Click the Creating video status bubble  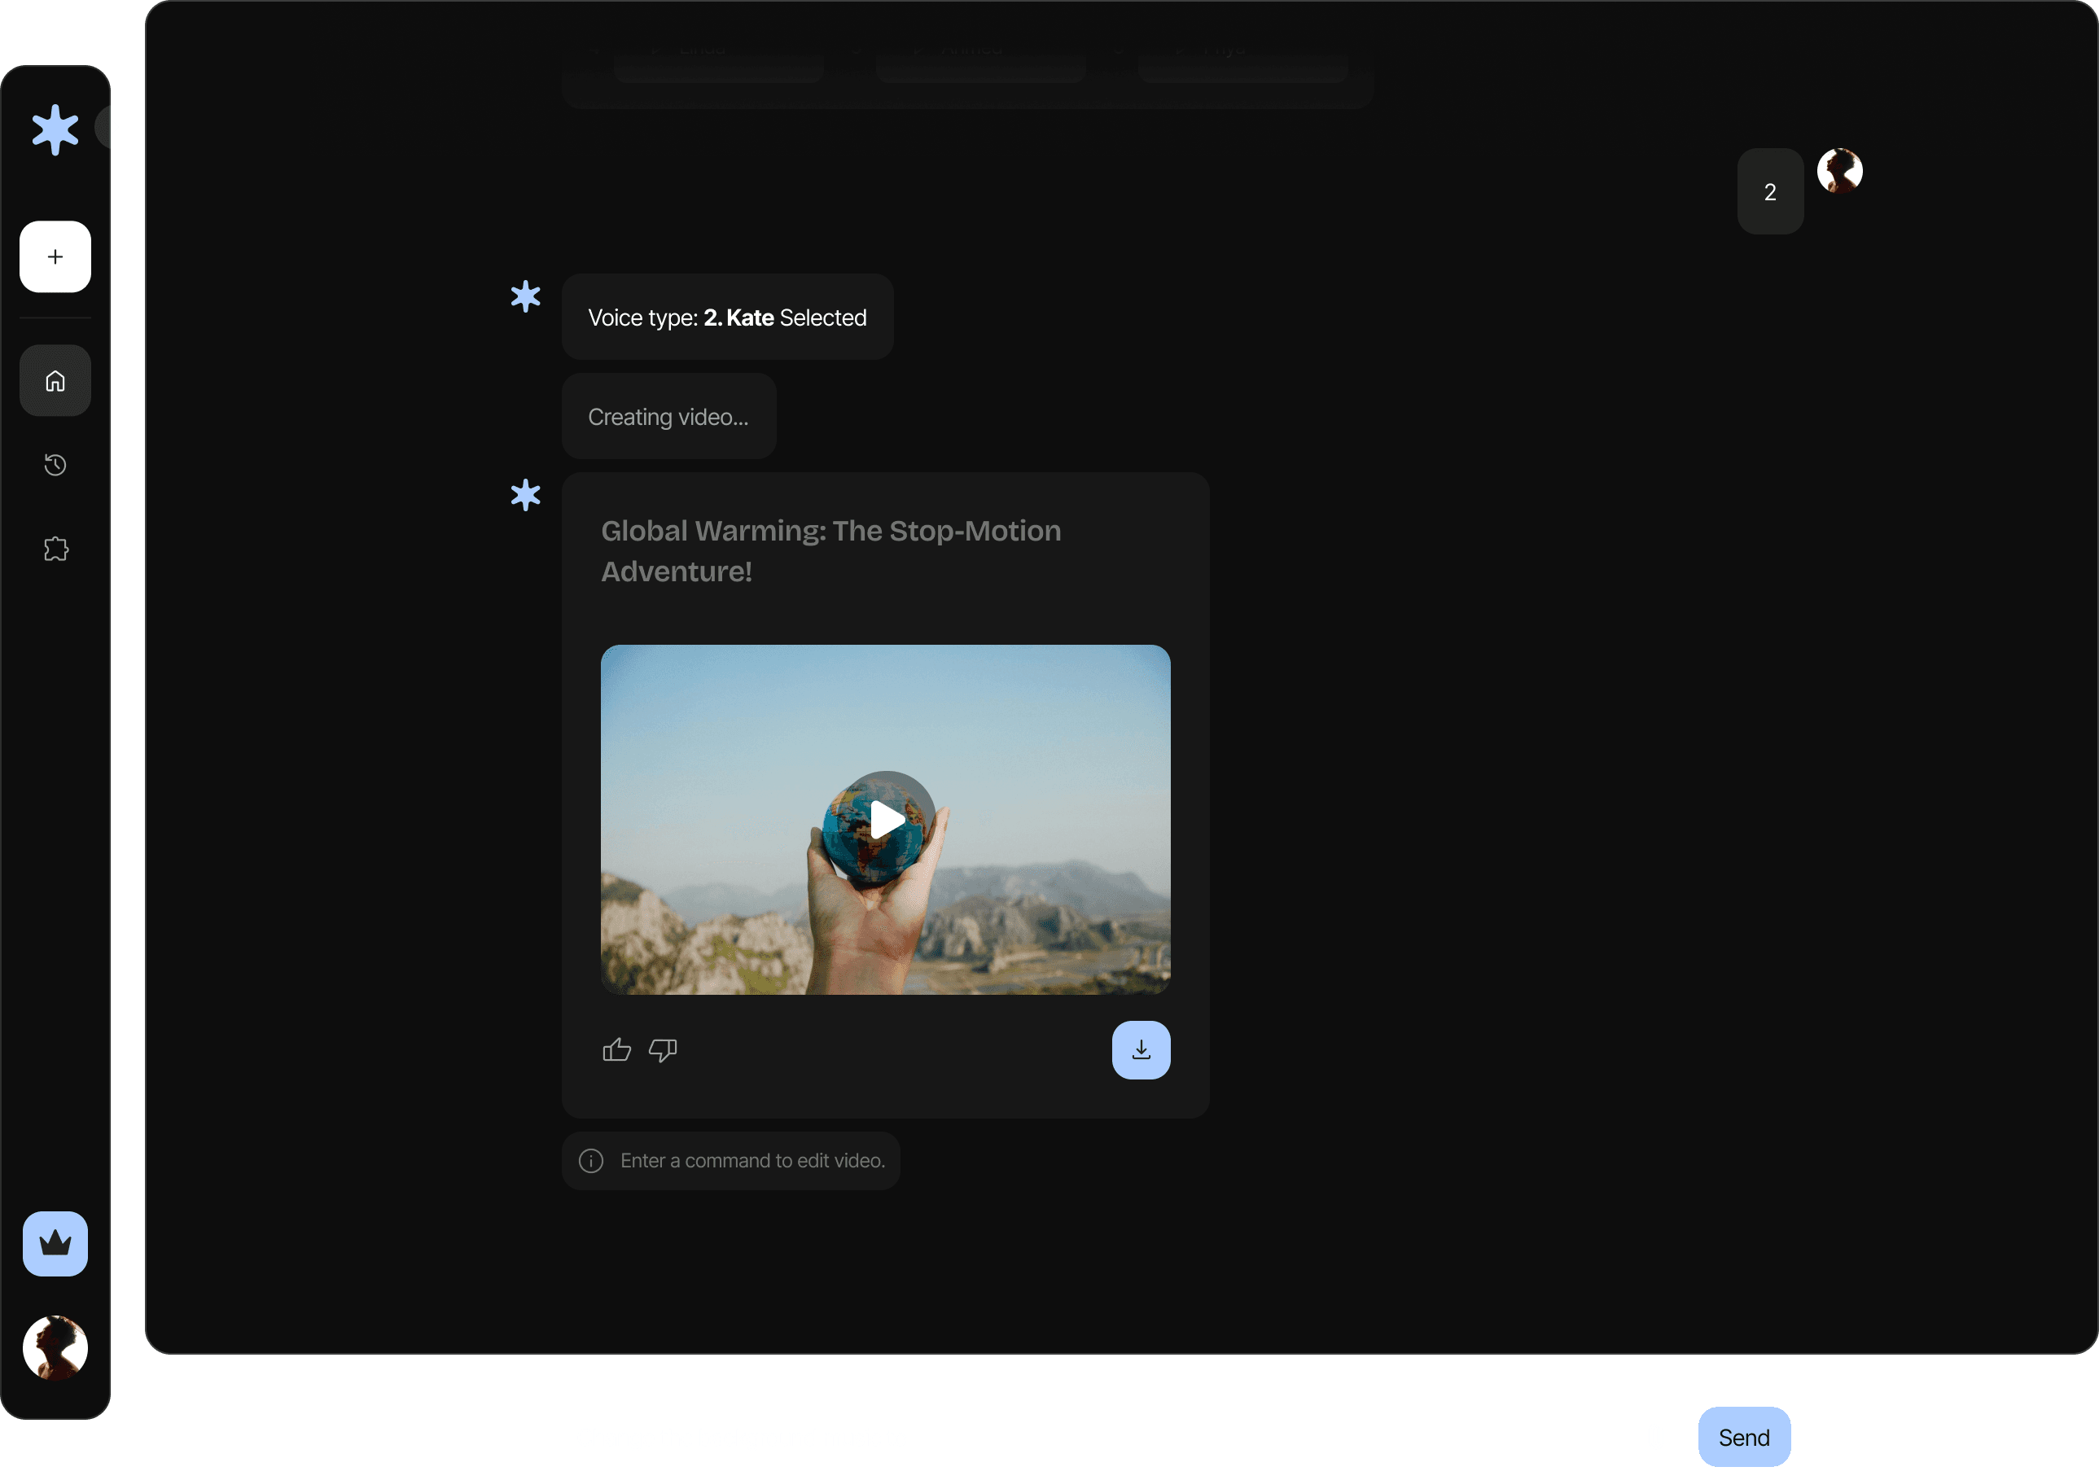coord(668,416)
